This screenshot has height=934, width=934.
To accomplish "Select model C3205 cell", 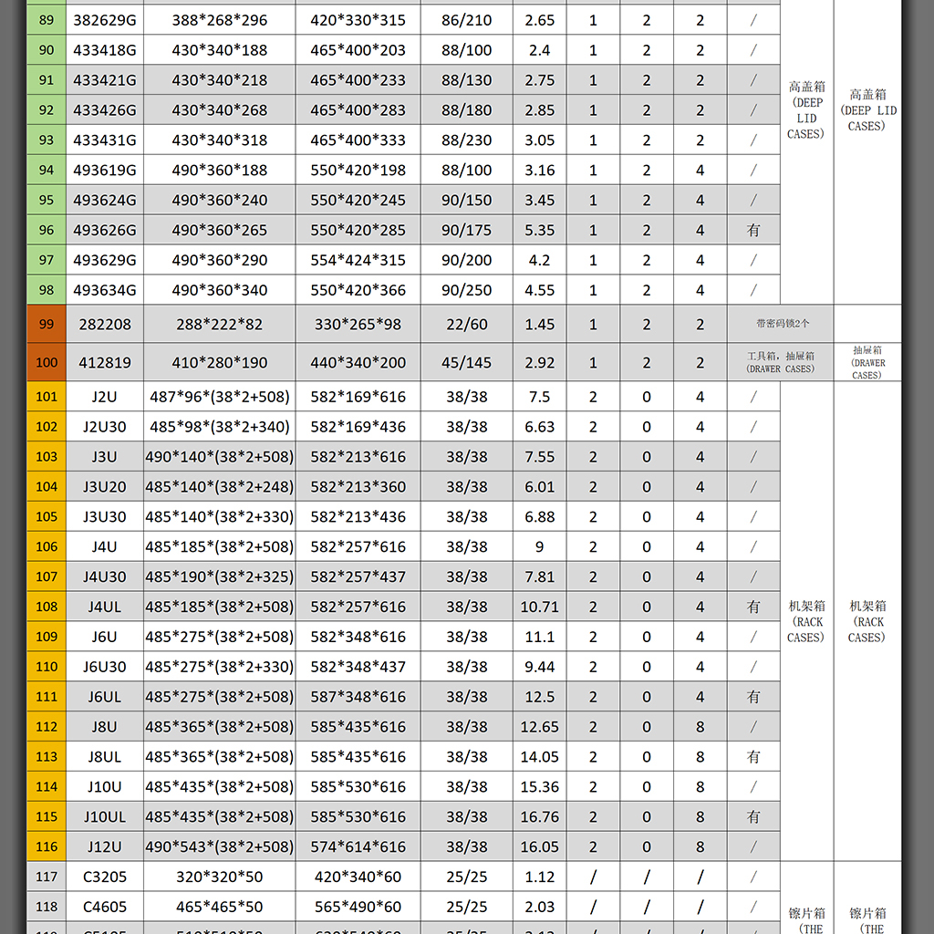I will click(x=104, y=877).
